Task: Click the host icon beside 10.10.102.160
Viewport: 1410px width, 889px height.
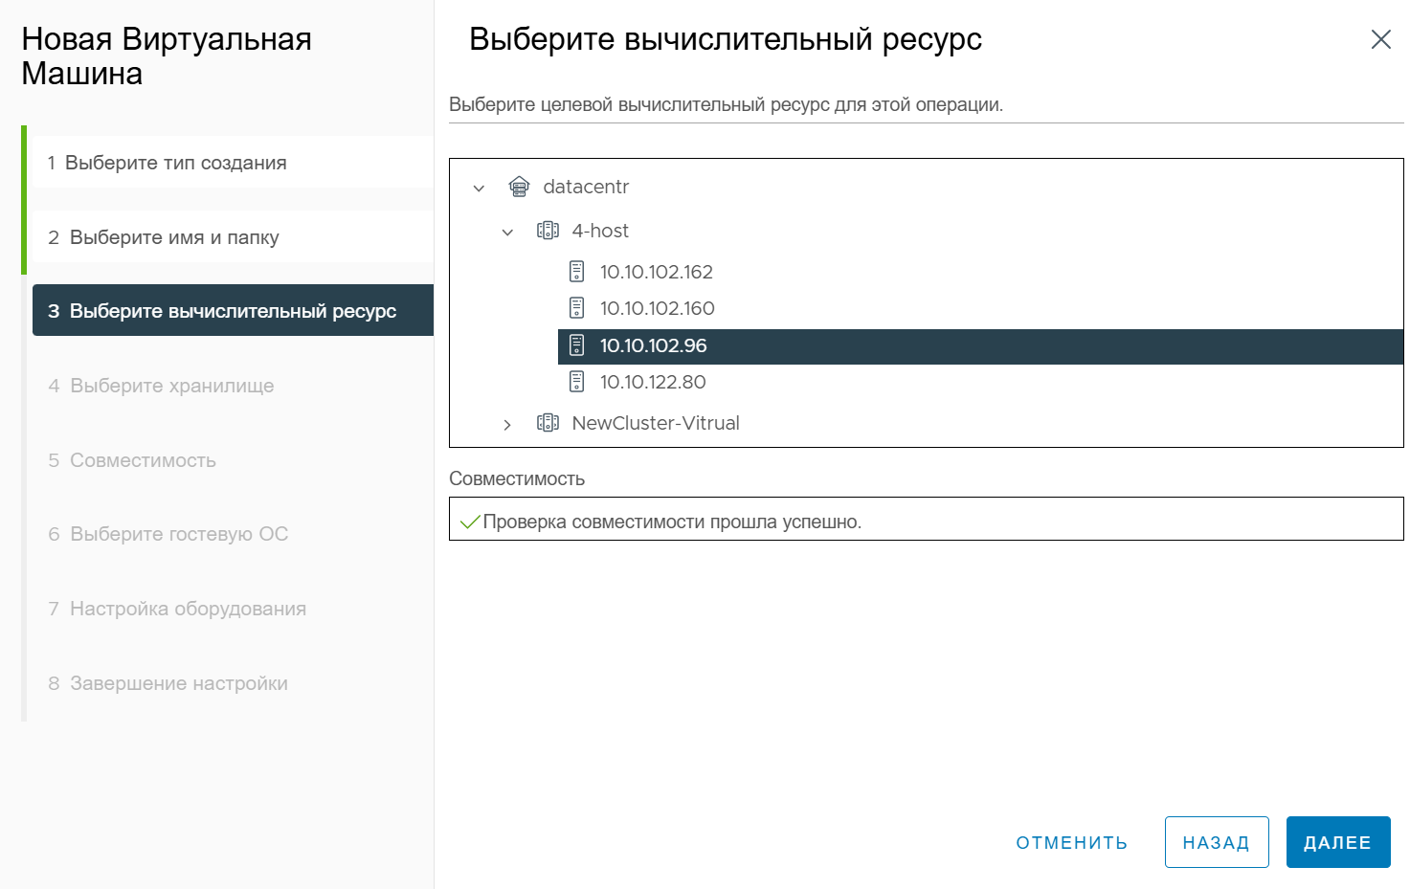Action: pos(576,308)
